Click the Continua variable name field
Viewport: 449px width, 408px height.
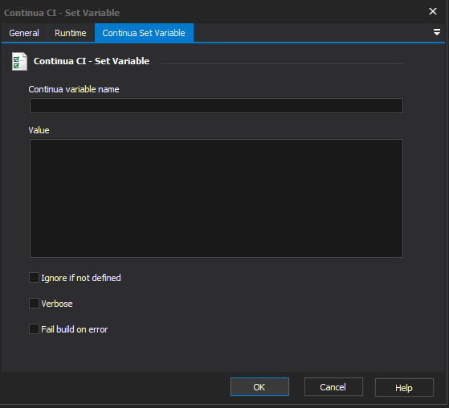pyautogui.click(x=216, y=106)
